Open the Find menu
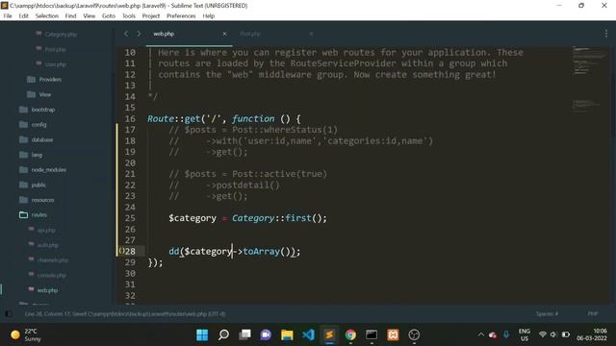Screen dimensions: 616x346 click(70, 16)
